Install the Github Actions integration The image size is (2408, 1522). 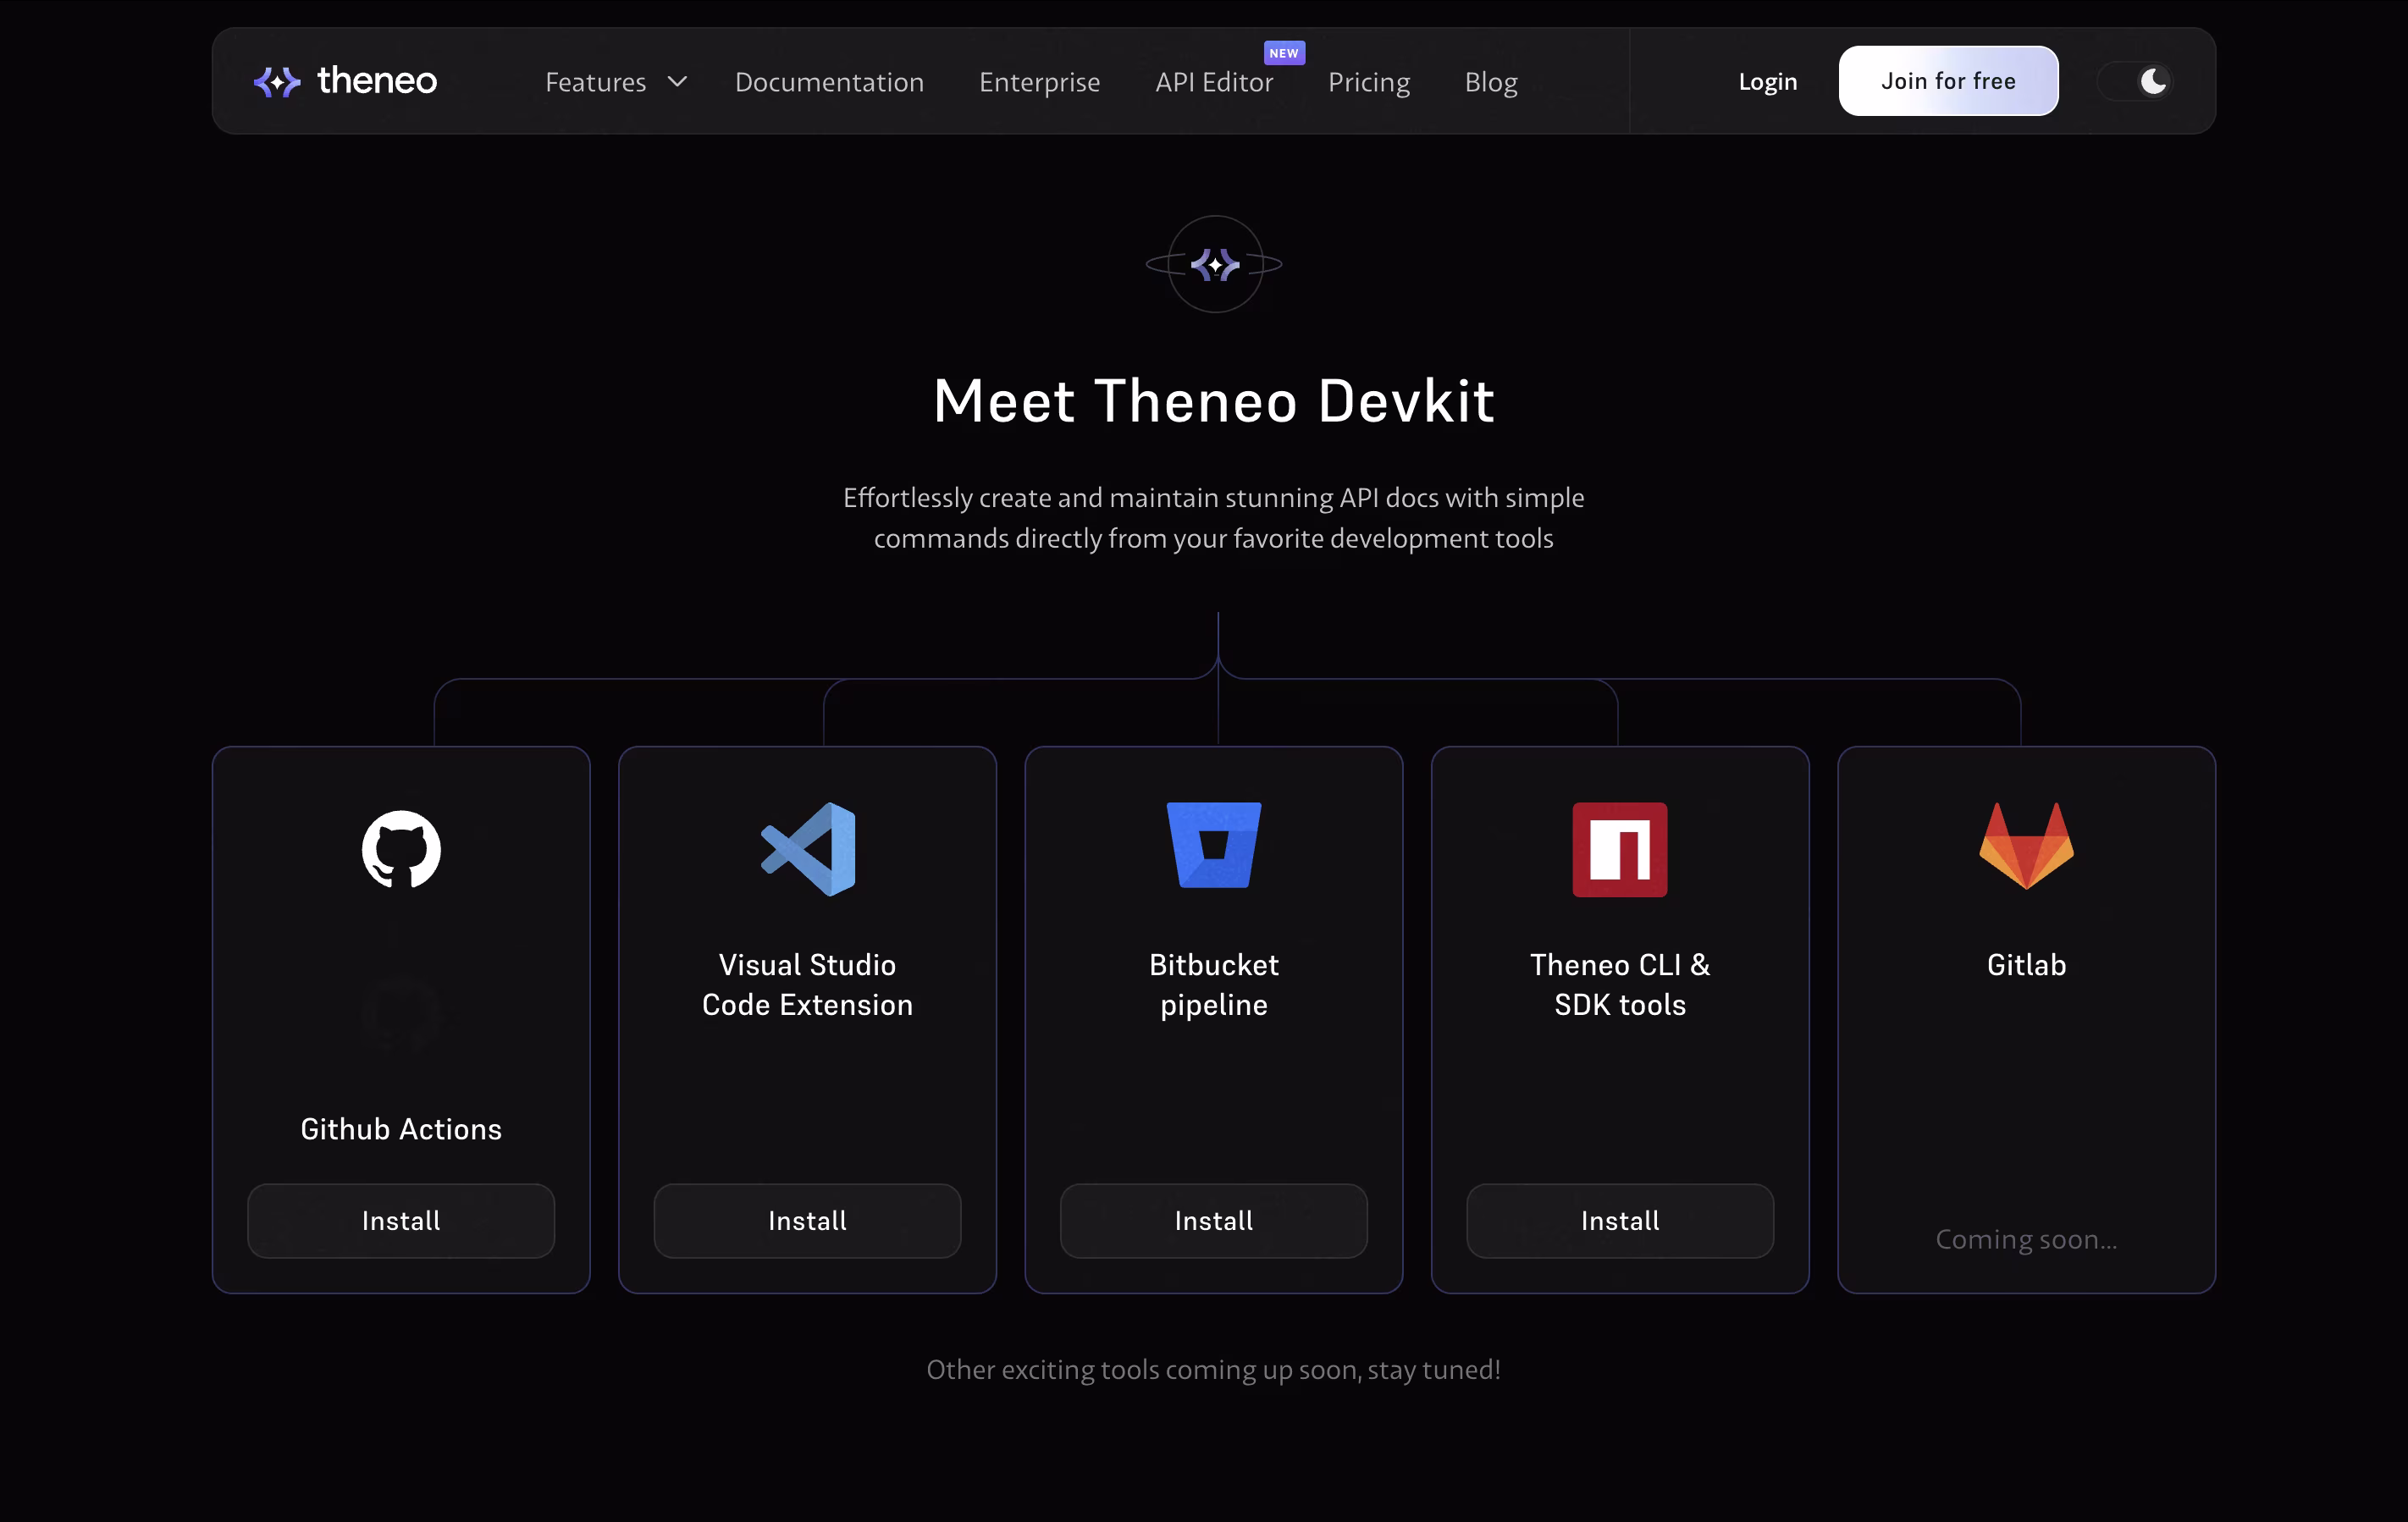pos(401,1221)
